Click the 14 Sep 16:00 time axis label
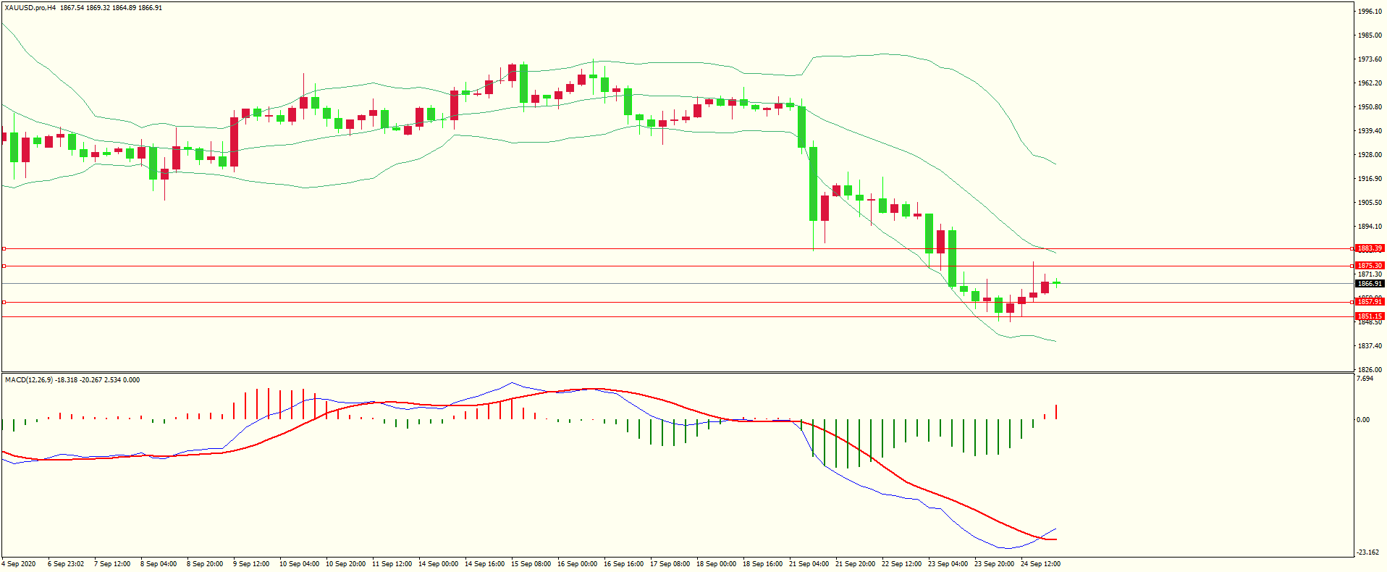Image resolution: width=1387 pixels, height=572 pixels. (x=484, y=564)
